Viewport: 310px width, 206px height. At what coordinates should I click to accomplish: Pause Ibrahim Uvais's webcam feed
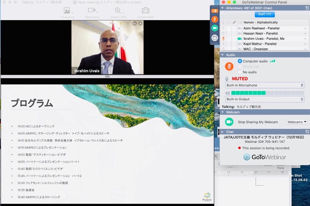[x=134, y=24]
